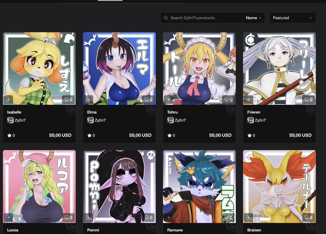The width and height of the screenshot is (326, 234).
Task: Click the Tohru product title
Action: point(173,112)
